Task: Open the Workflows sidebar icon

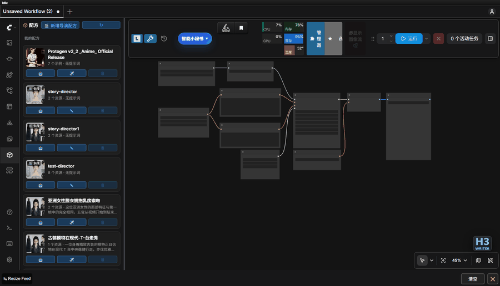Action: coord(9,91)
